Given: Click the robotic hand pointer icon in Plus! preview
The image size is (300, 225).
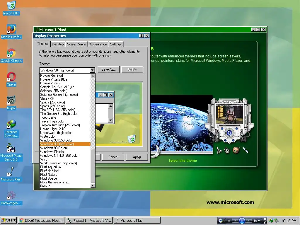Looking at the screenshot, I should [x=227, y=150].
